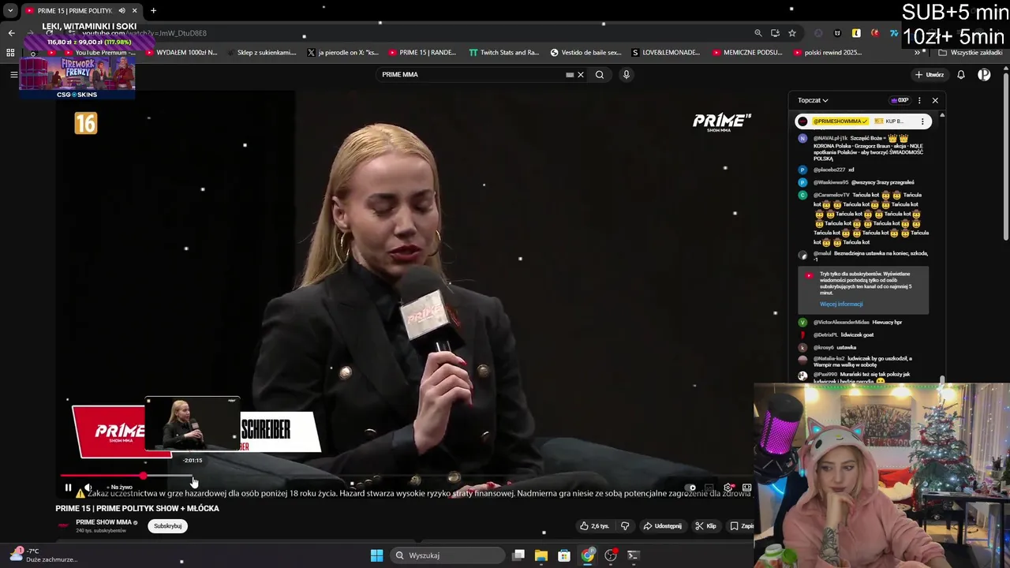Open the 'Sklep z sukienkami...' bookmark
The width and height of the screenshot is (1010, 568).
(261, 53)
